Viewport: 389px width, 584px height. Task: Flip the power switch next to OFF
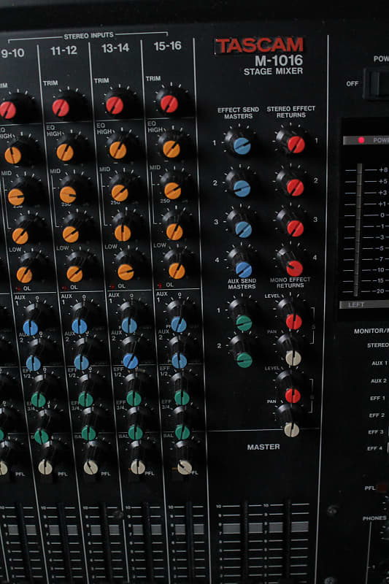pos(377,84)
